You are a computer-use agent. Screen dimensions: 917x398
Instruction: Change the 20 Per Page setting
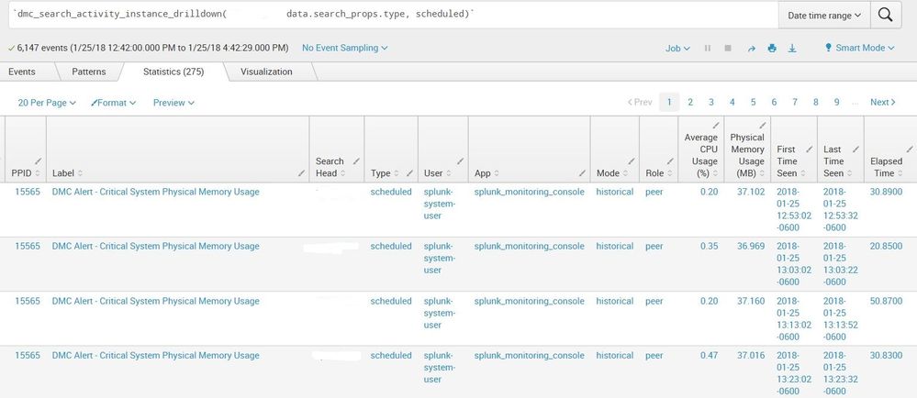coord(47,103)
